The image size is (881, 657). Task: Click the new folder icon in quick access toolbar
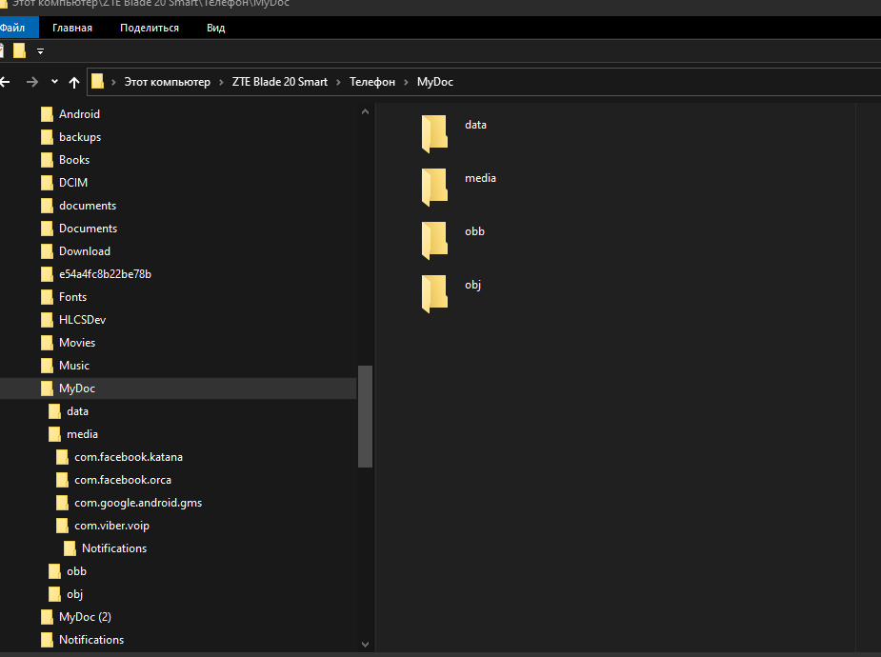[19, 50]
